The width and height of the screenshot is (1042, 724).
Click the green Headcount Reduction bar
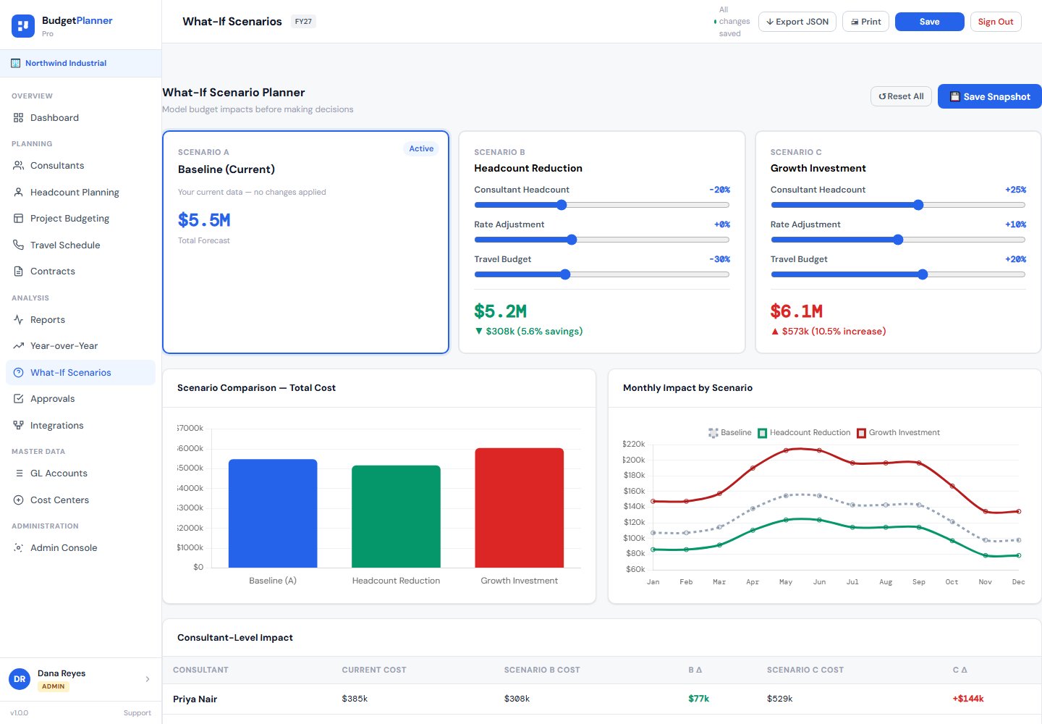point(396,516)
